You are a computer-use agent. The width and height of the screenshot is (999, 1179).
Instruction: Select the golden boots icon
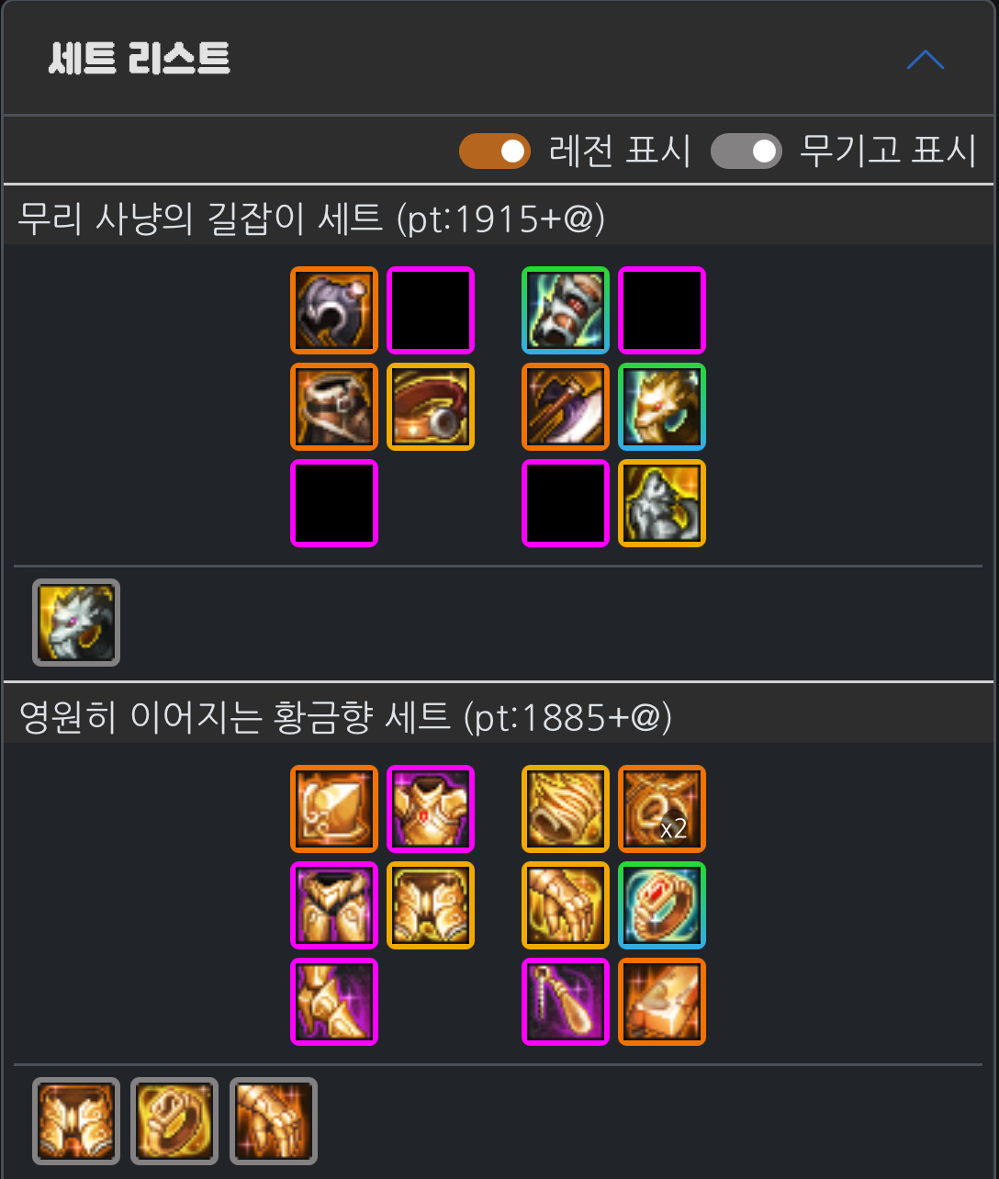(334, 1002)
